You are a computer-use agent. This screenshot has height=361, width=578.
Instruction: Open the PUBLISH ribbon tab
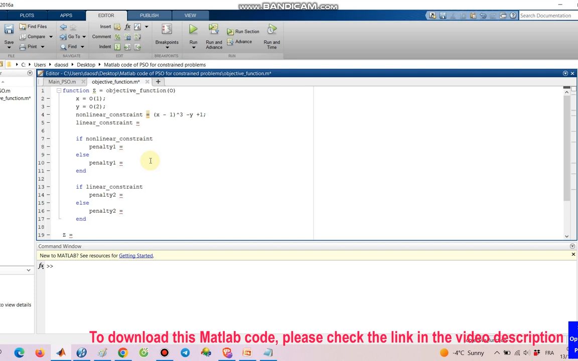pyautogui.click(x=149, y=15)
